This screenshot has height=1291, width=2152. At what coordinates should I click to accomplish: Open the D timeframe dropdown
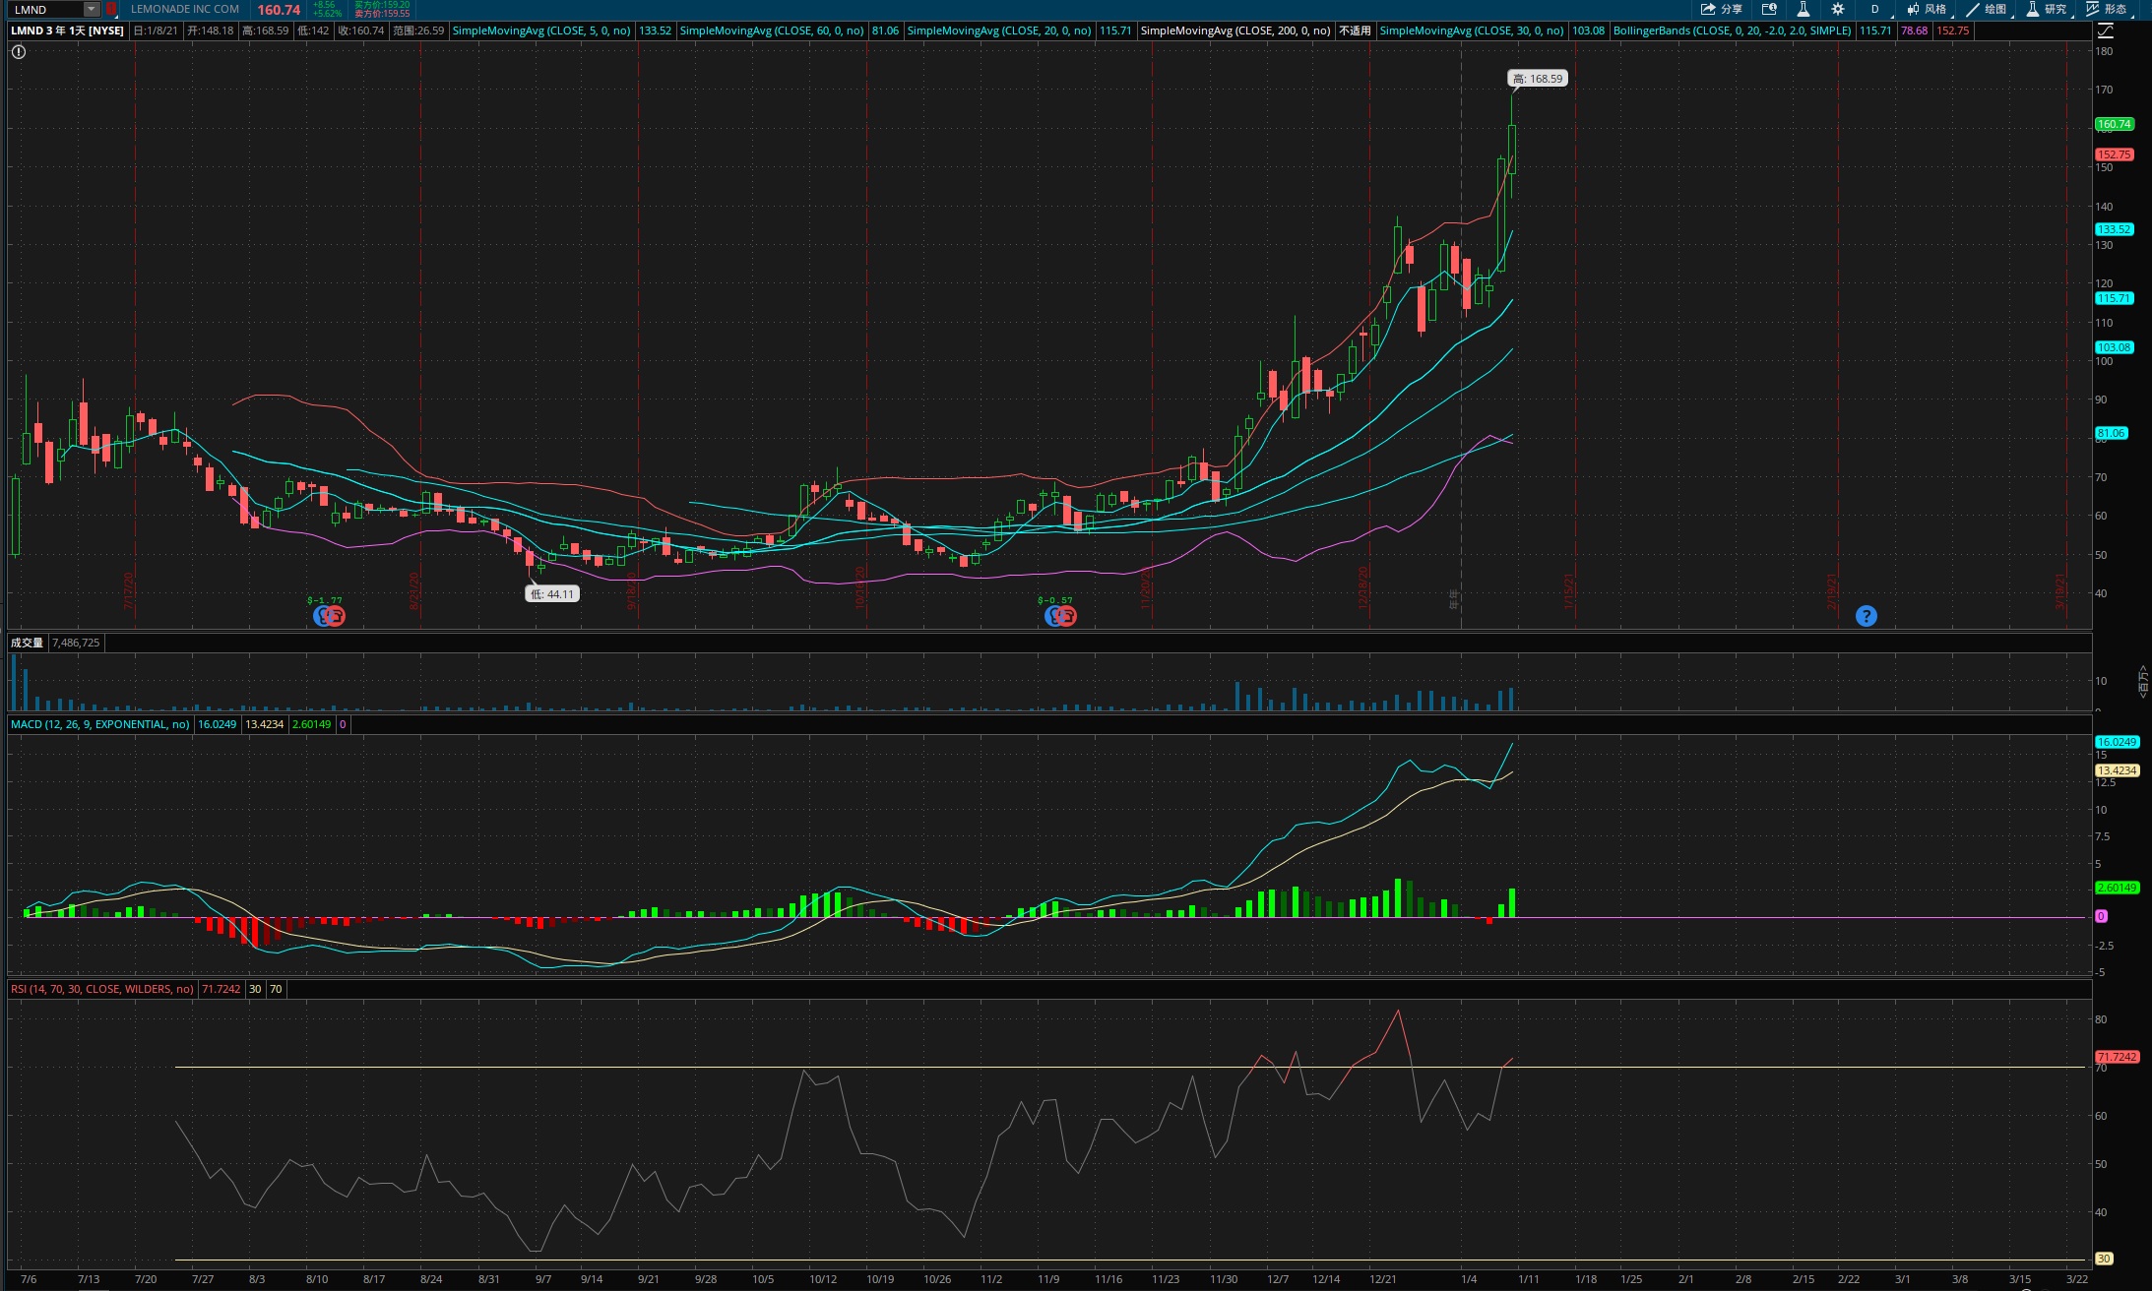pos(1876,9)
